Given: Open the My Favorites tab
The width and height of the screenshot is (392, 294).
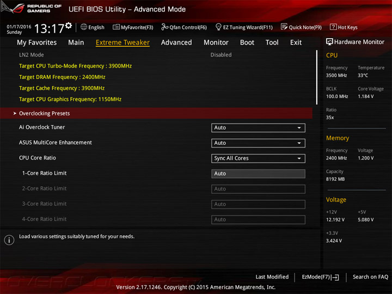Looking at the screenshot, I should pyautogui.click(x=37, y=42).
